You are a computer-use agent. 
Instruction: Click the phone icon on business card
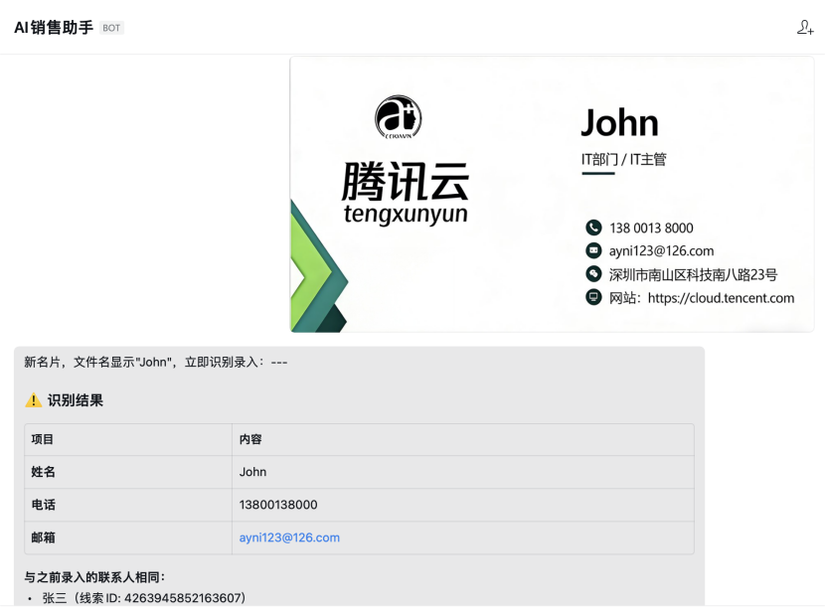pyautogui.click(x=593, y=228)
